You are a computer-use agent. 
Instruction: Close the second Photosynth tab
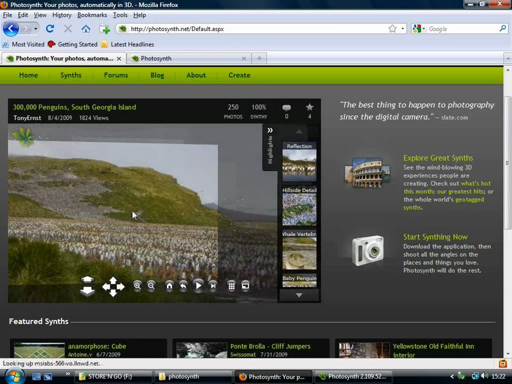(244, 59)
